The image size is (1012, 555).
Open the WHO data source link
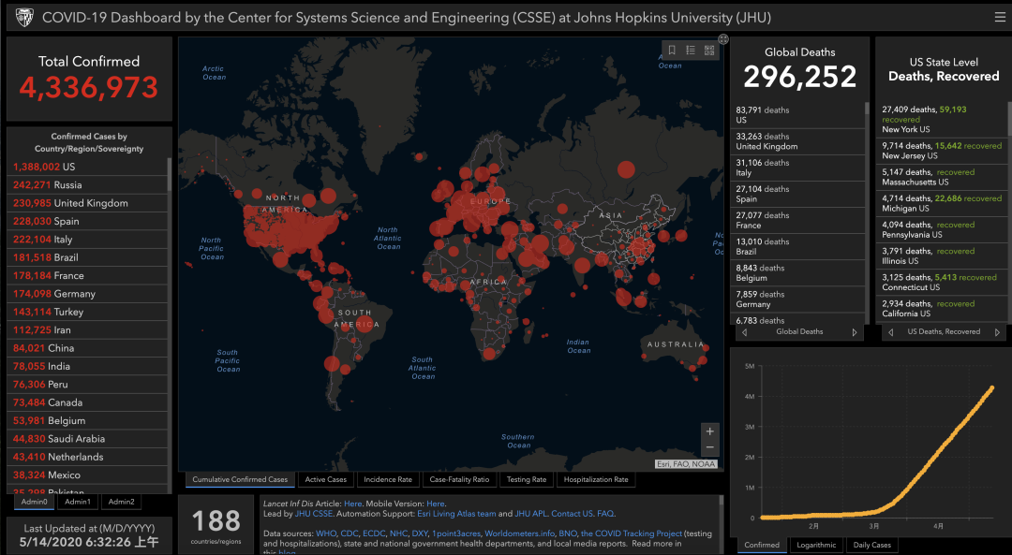click(326, 533)
